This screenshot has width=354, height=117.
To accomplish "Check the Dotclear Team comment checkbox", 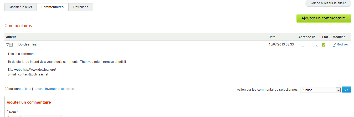I will [11, 45].
